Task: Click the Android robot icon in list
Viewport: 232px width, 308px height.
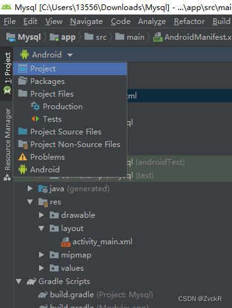Action: click(x=23, y=169)
